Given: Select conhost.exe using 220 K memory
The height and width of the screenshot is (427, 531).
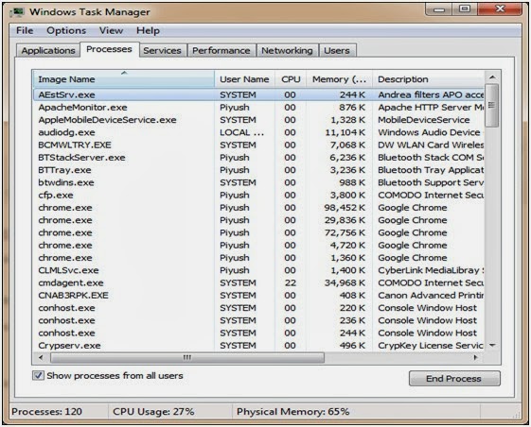Looking at the screenshot, I should (259, 308).
